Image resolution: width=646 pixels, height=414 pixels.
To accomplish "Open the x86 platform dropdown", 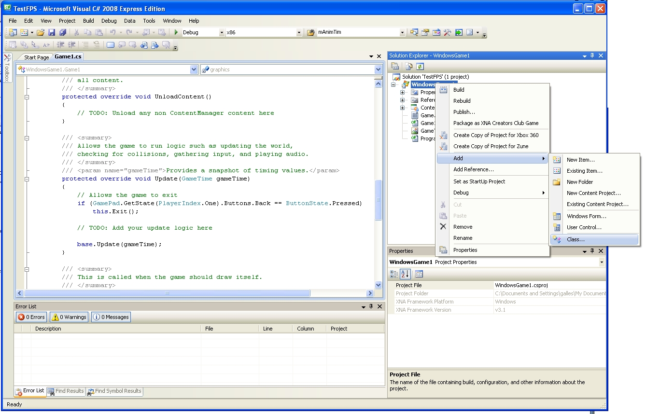I will click(x=299, y=32).
